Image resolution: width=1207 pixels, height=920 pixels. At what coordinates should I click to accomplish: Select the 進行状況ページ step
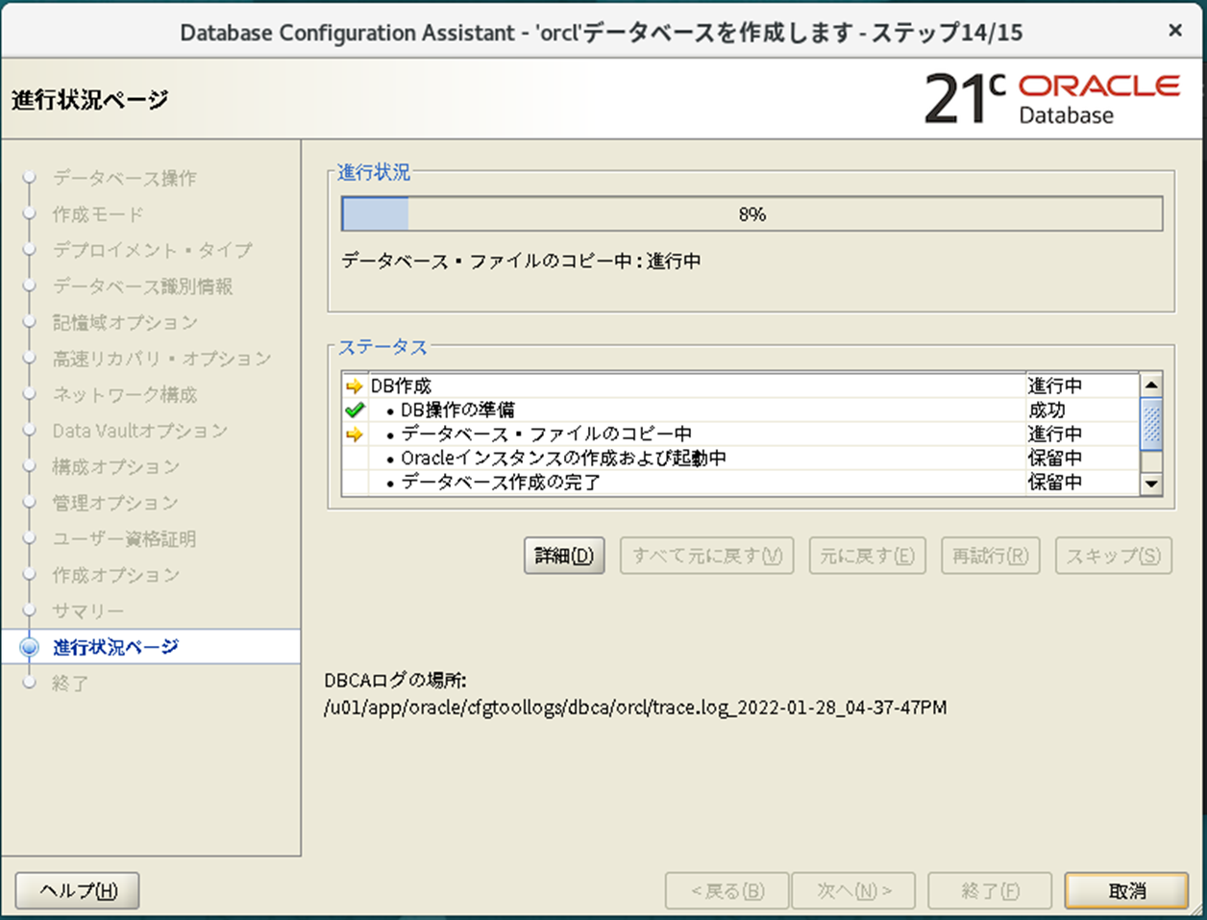click(115, 647)
